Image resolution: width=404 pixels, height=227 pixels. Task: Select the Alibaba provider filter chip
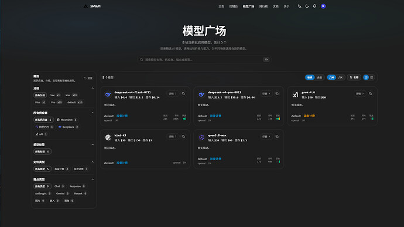(x=44, y=127)
